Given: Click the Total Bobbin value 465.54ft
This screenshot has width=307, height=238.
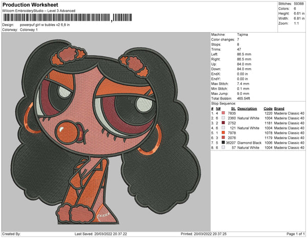Looking at the screenshot, I should (244, 98).
